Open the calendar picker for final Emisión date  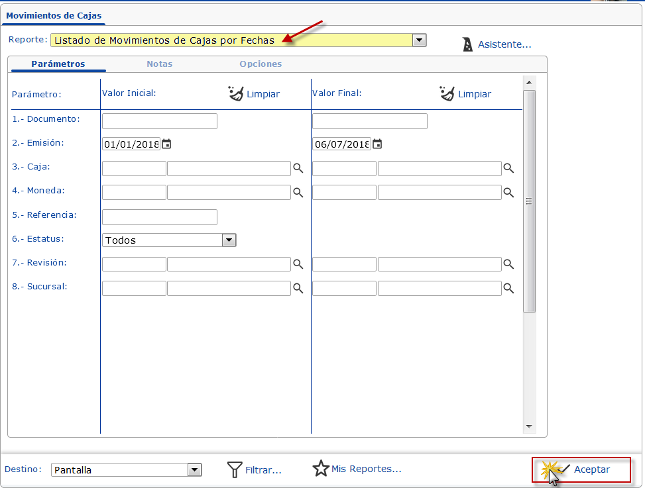(377, 144)
